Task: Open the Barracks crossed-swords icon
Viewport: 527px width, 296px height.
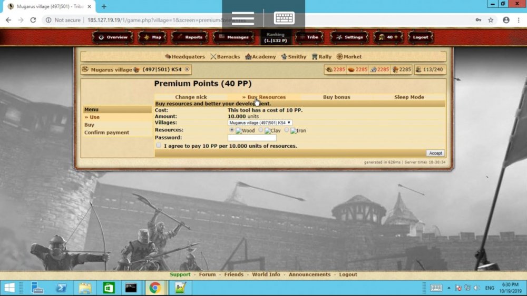Action: (x=213, y=57)
